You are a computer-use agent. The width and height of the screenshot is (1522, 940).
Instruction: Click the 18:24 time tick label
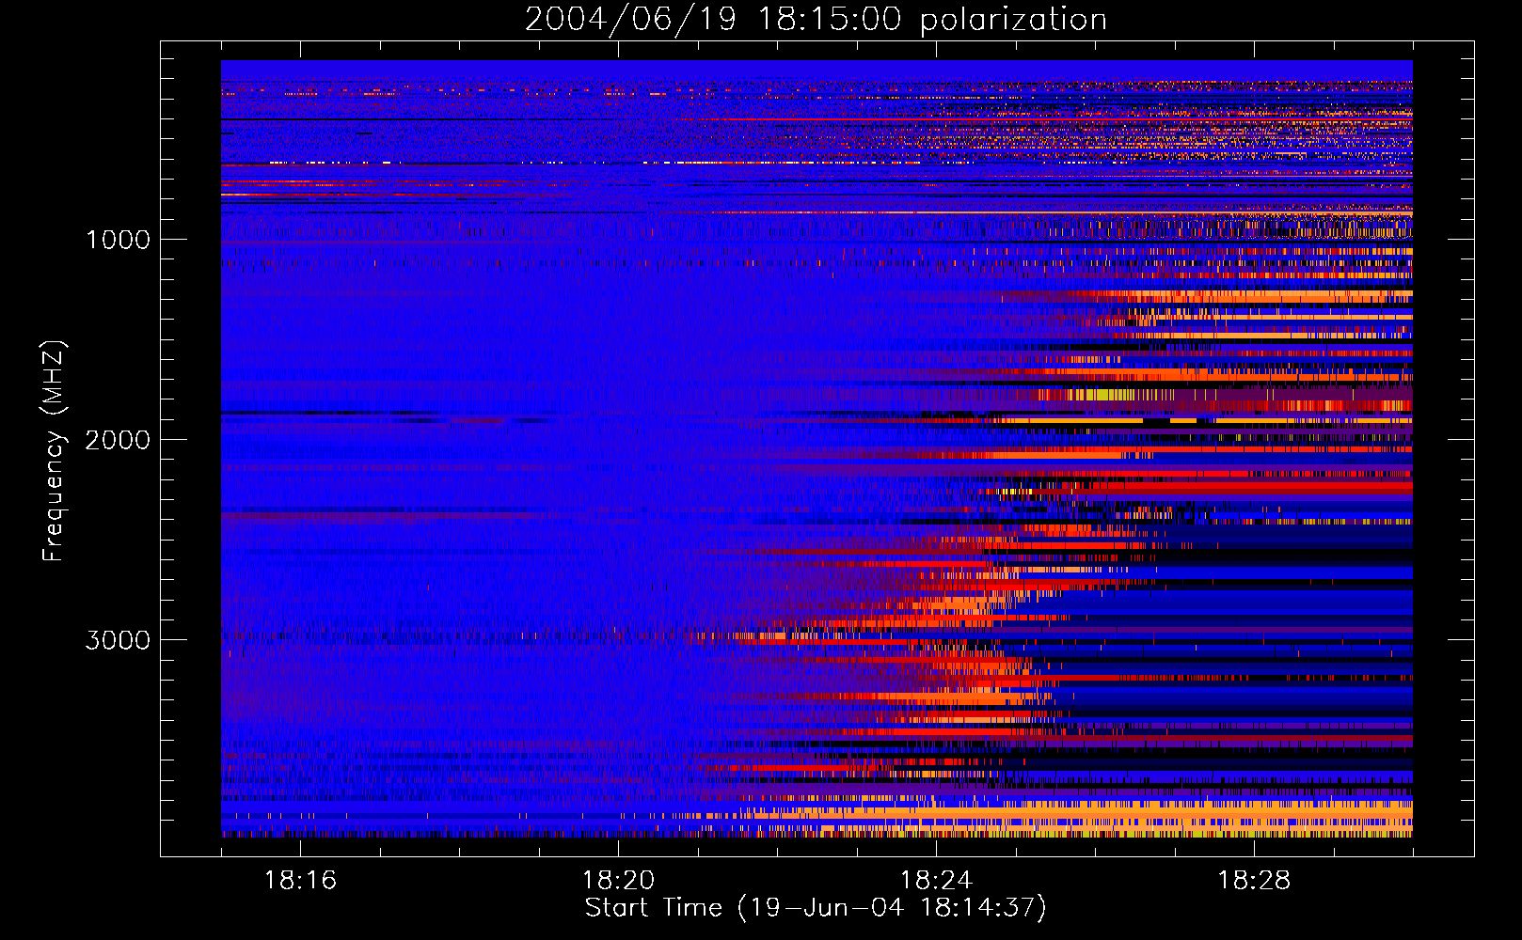click(x=936, y=881)
